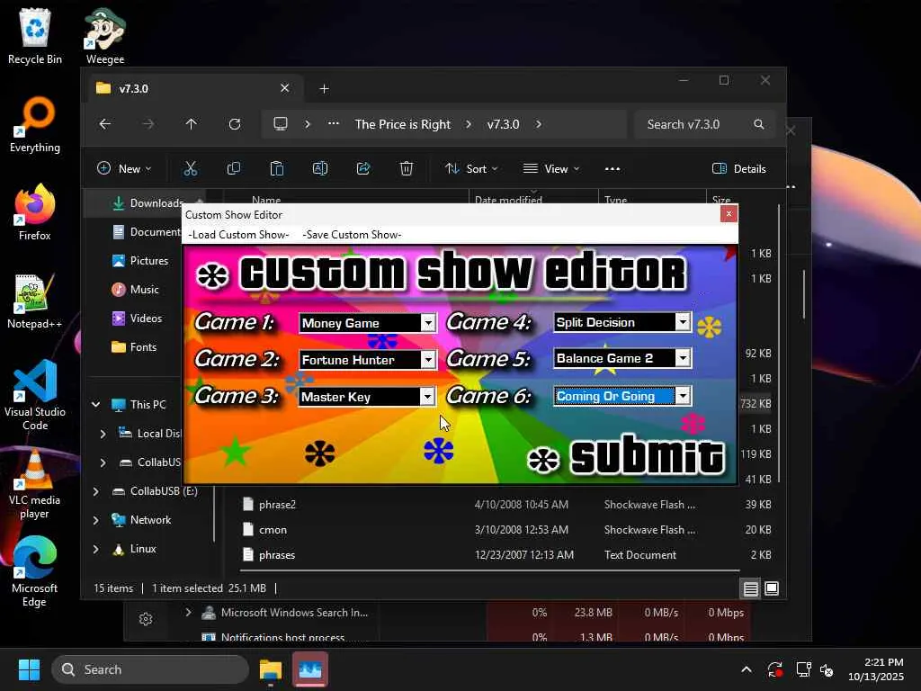The width and height of the screenshot is (921, 691).
Task: Open Microsoft Edge desktop shortcut
Action: [35, 571]
